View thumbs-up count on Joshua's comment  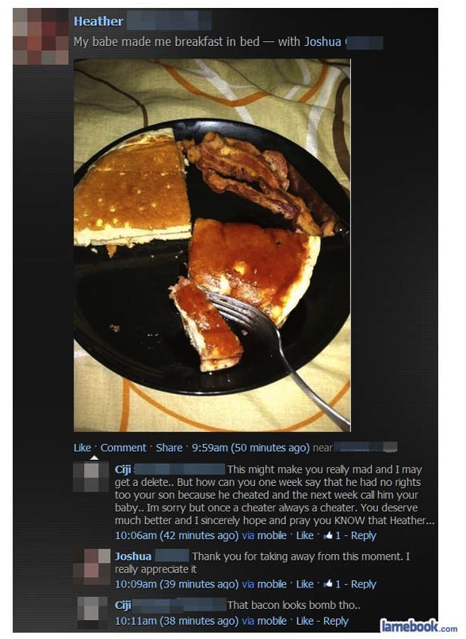point(331,584)
